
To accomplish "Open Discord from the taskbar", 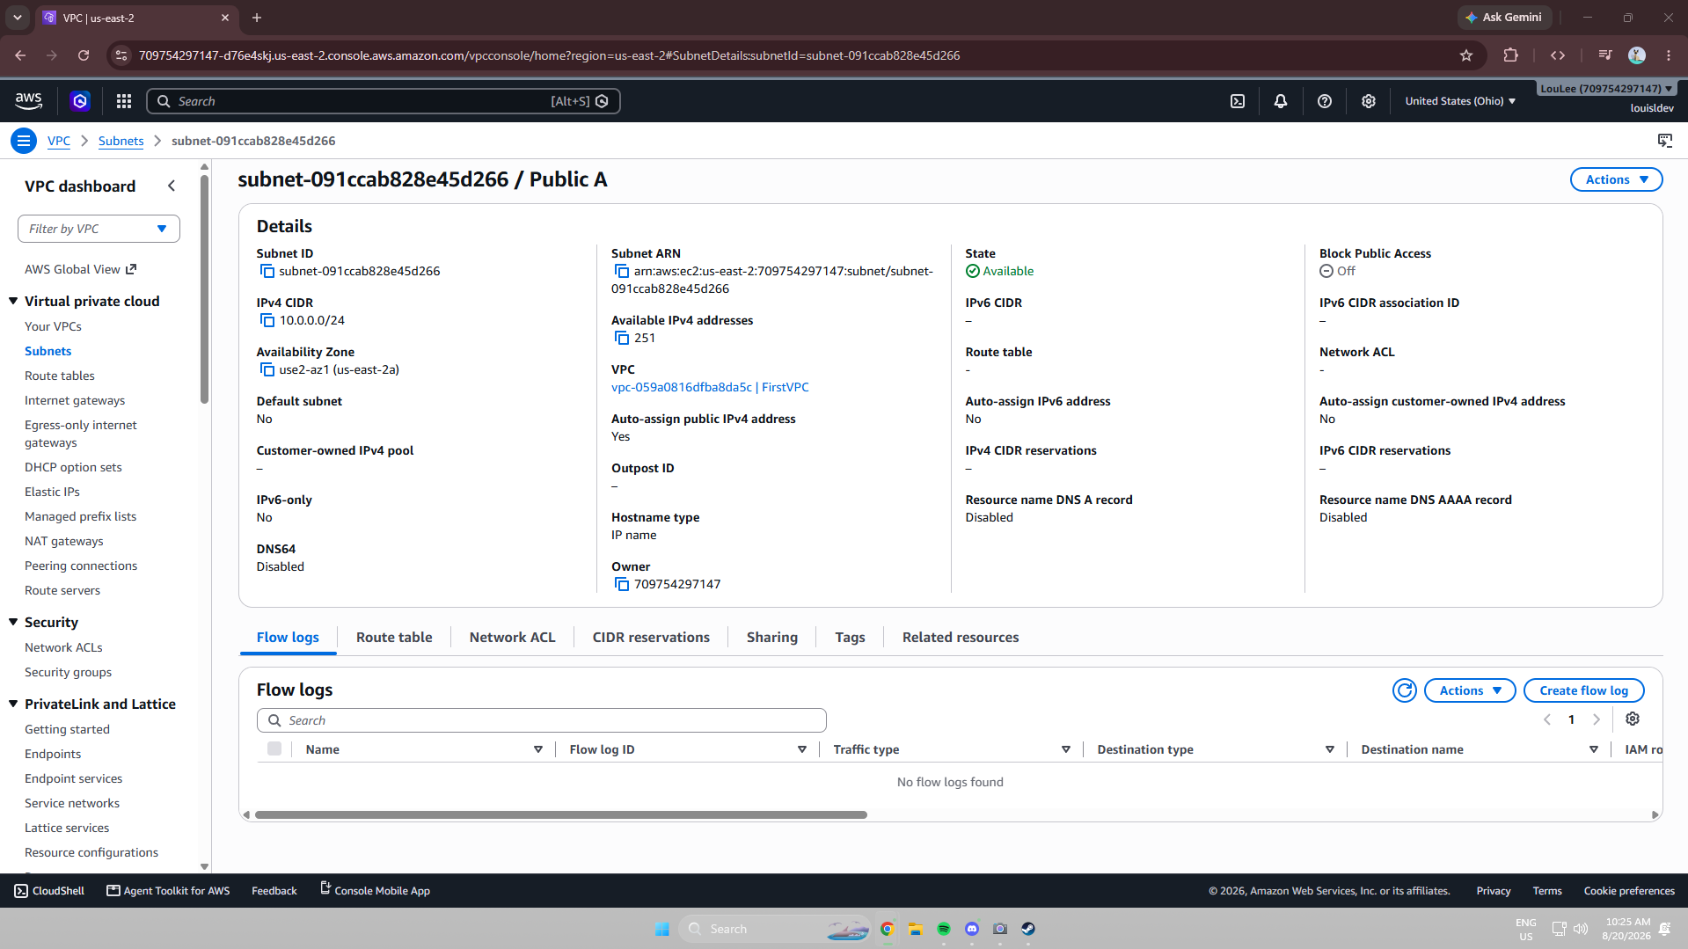I will (x=972, y=929).
